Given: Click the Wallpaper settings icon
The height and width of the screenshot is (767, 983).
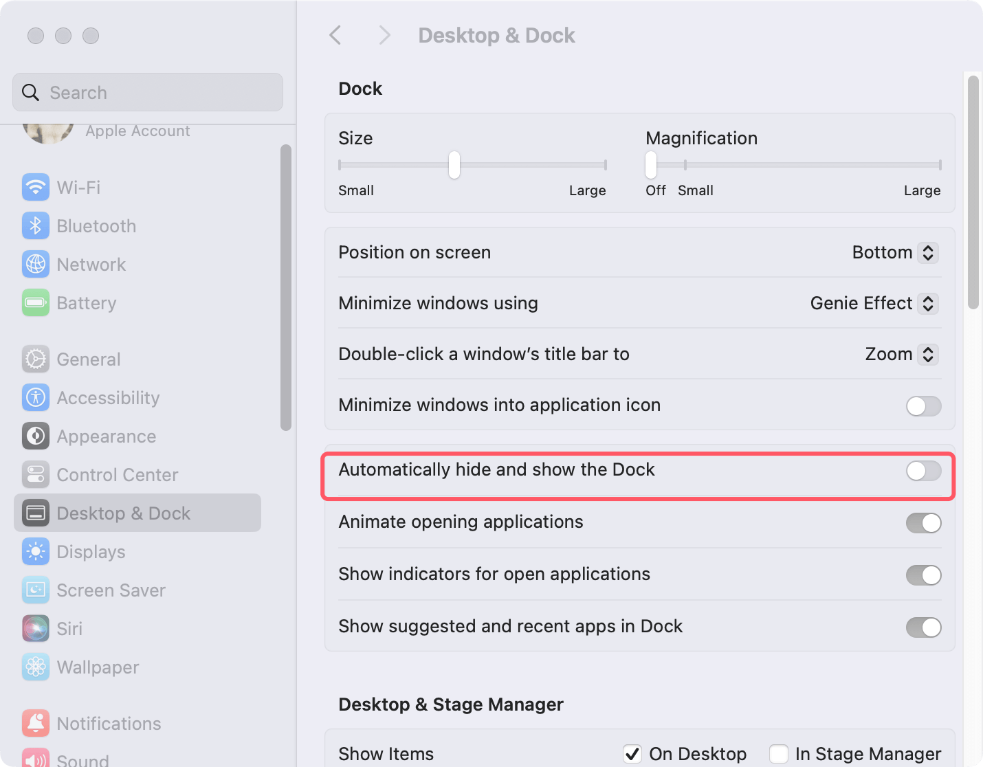Looking at the screenshot, I should [x=35, y=667].
